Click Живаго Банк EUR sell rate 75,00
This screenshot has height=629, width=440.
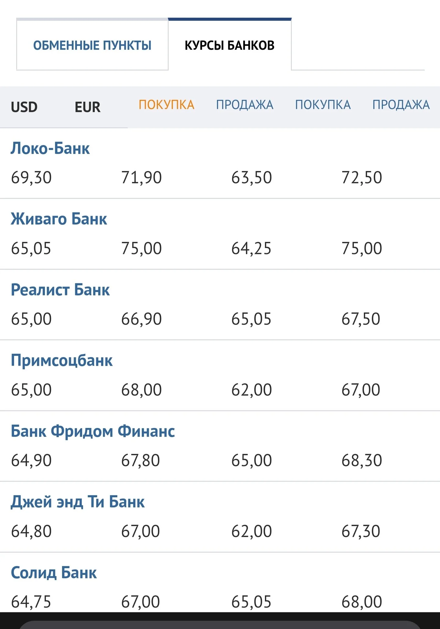pos(362,248)
